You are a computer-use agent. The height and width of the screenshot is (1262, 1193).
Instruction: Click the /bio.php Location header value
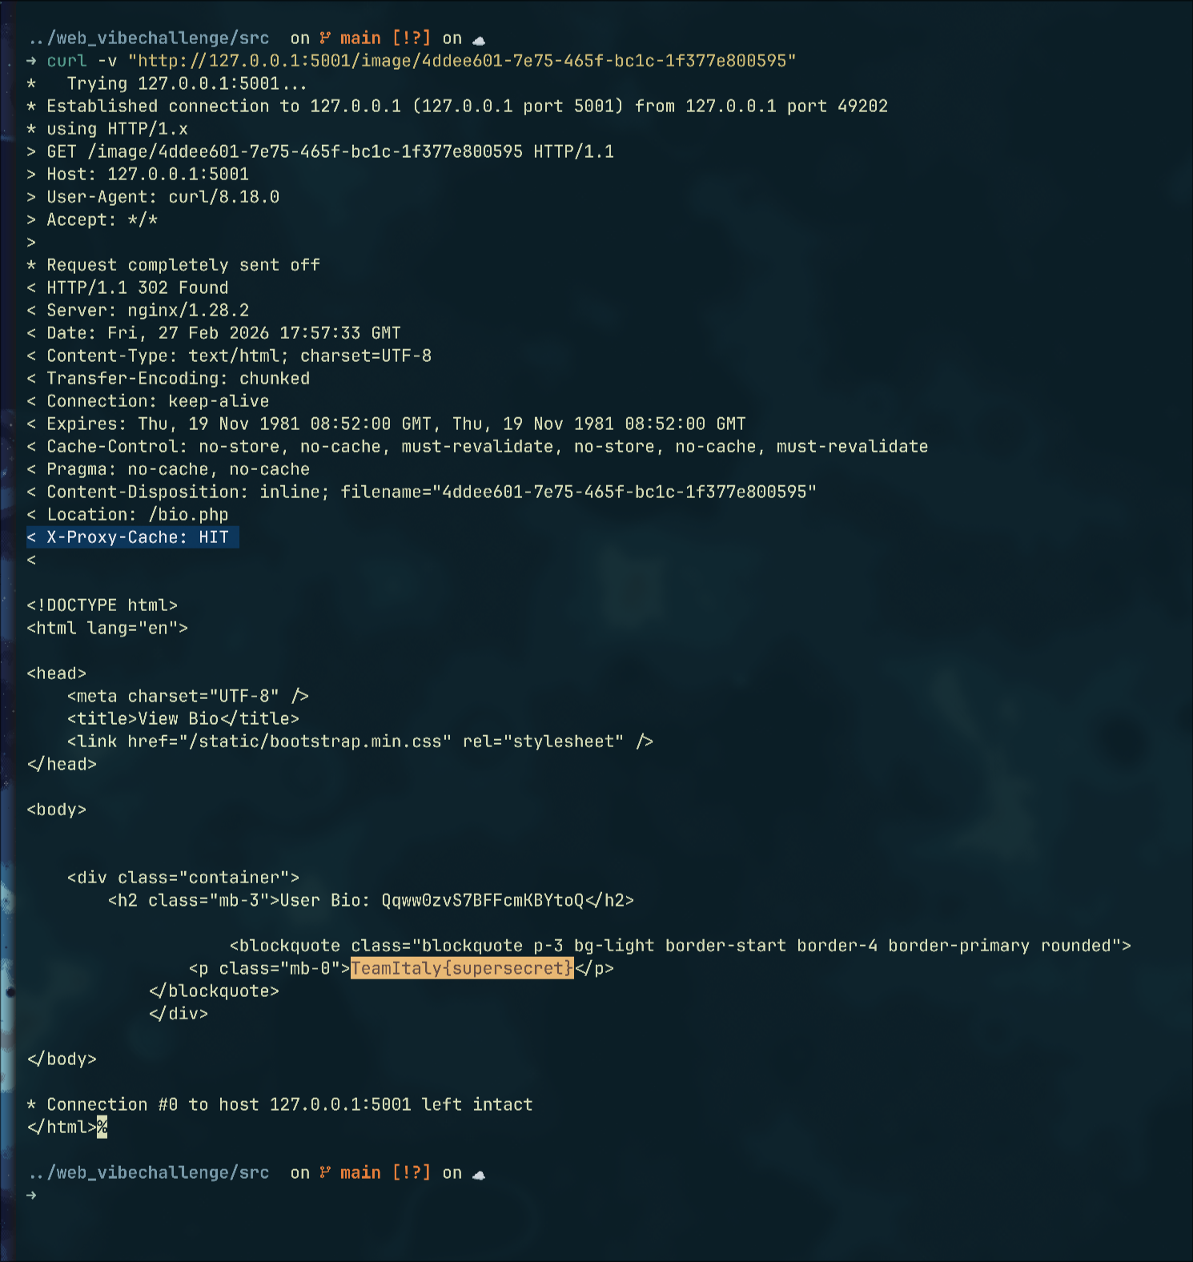click(188, 515)
